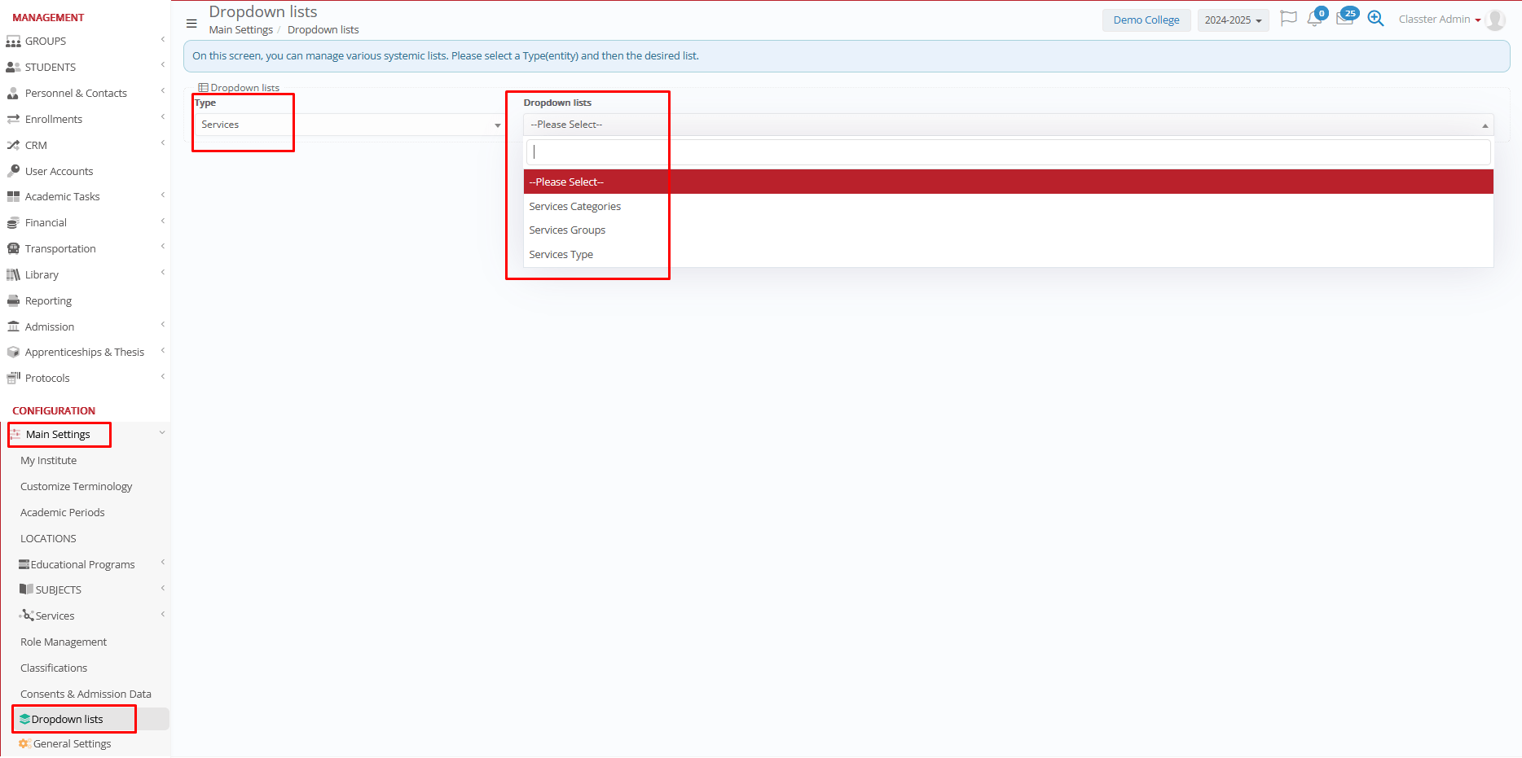
Task: Click the hamburger menu icon
Action: 191,24
